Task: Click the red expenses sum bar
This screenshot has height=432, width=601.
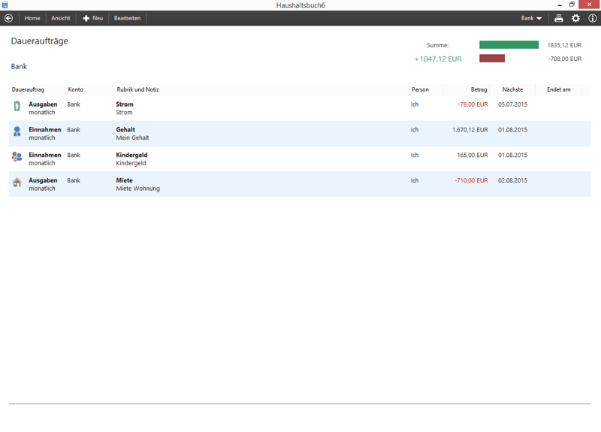Action: (x=492, y=59)
